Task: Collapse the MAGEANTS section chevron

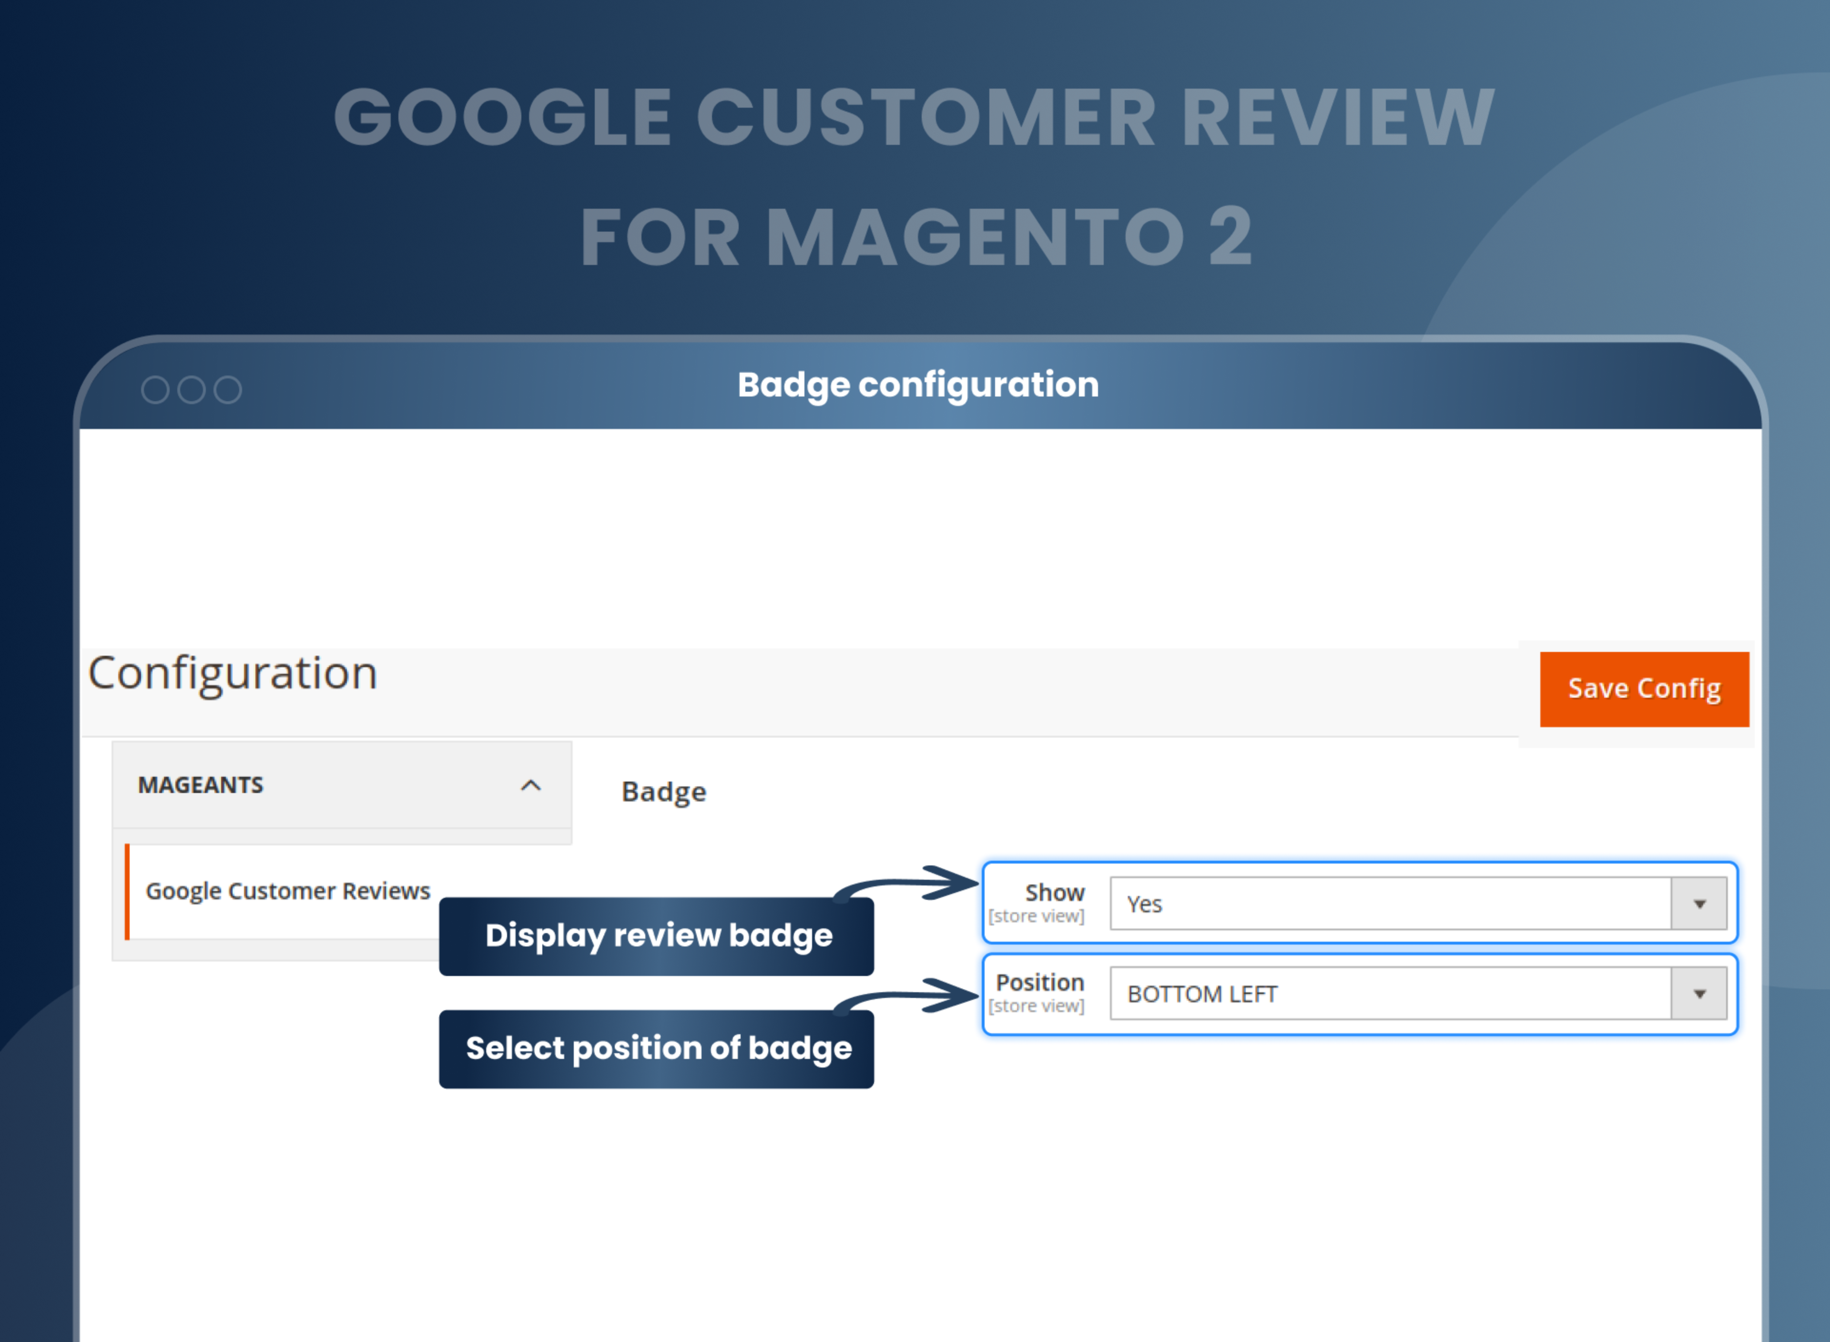Action: tap(530, 785)
